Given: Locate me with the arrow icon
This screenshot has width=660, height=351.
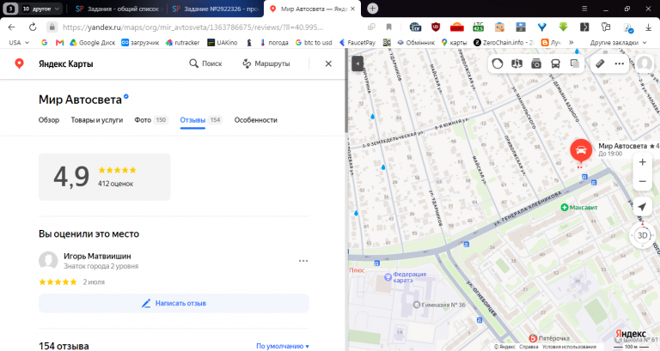Looking at the screenshot, I should [x=642, y=207].
